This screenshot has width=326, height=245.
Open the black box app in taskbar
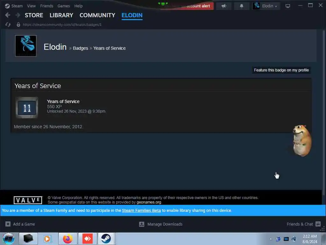(28, 239)
